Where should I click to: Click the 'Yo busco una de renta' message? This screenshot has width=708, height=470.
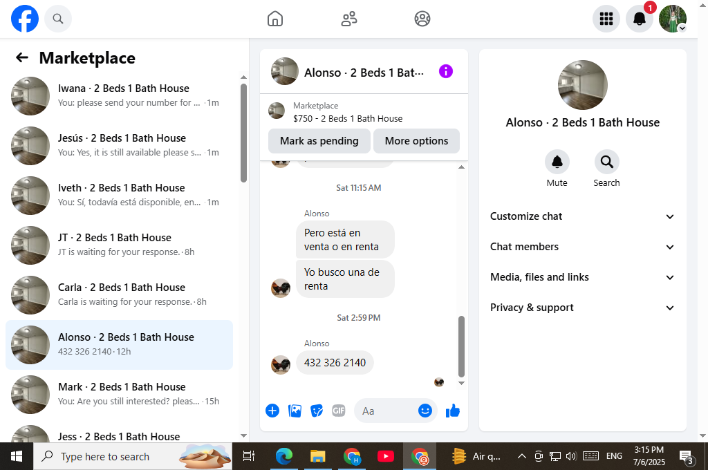[x=345, y=279]
